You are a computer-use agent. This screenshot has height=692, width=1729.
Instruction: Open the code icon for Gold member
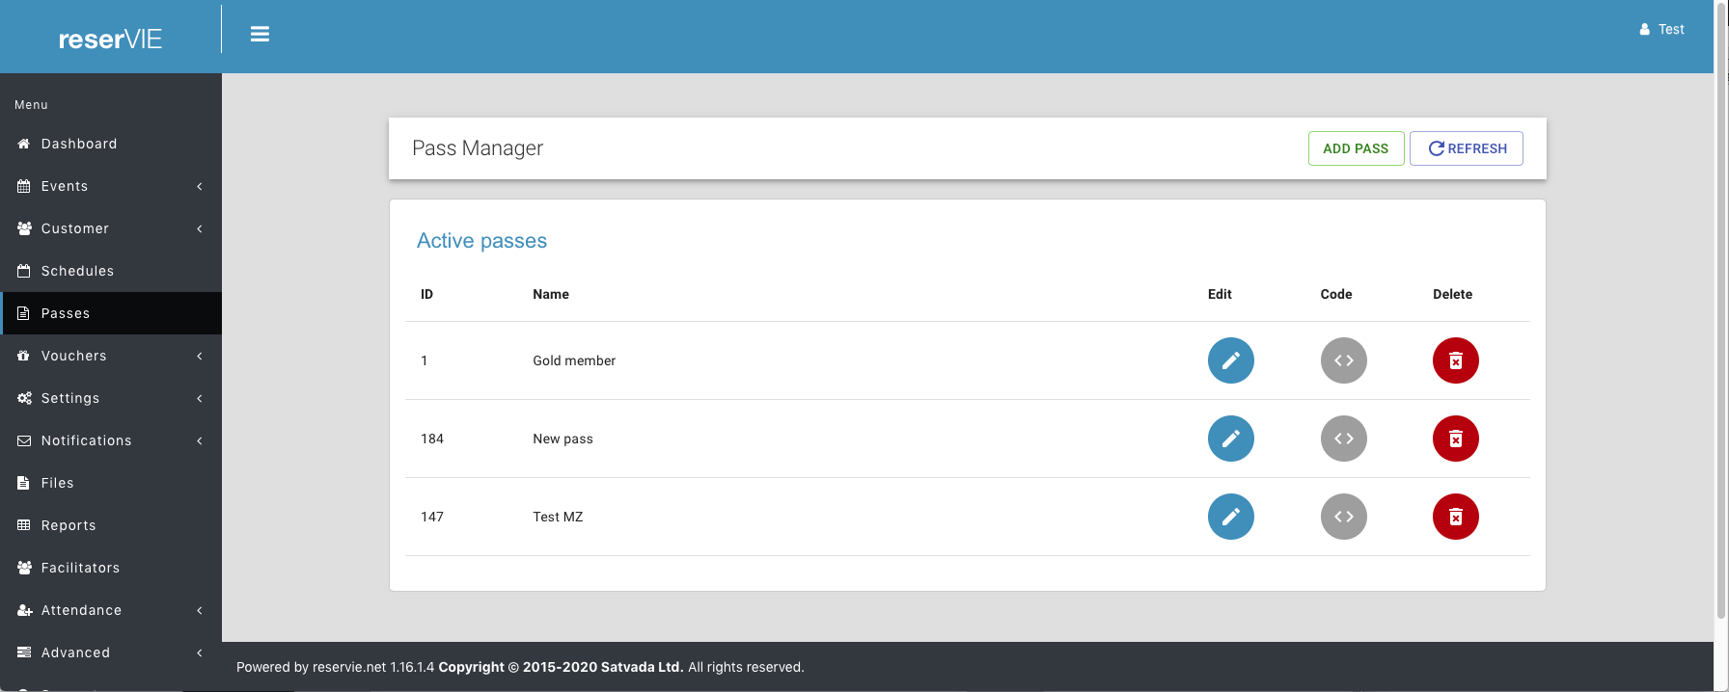coord(1343,360)
